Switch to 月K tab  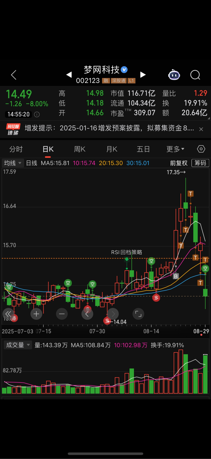point(112,149)
